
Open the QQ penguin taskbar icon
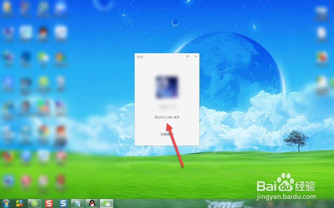pos(92,204)
